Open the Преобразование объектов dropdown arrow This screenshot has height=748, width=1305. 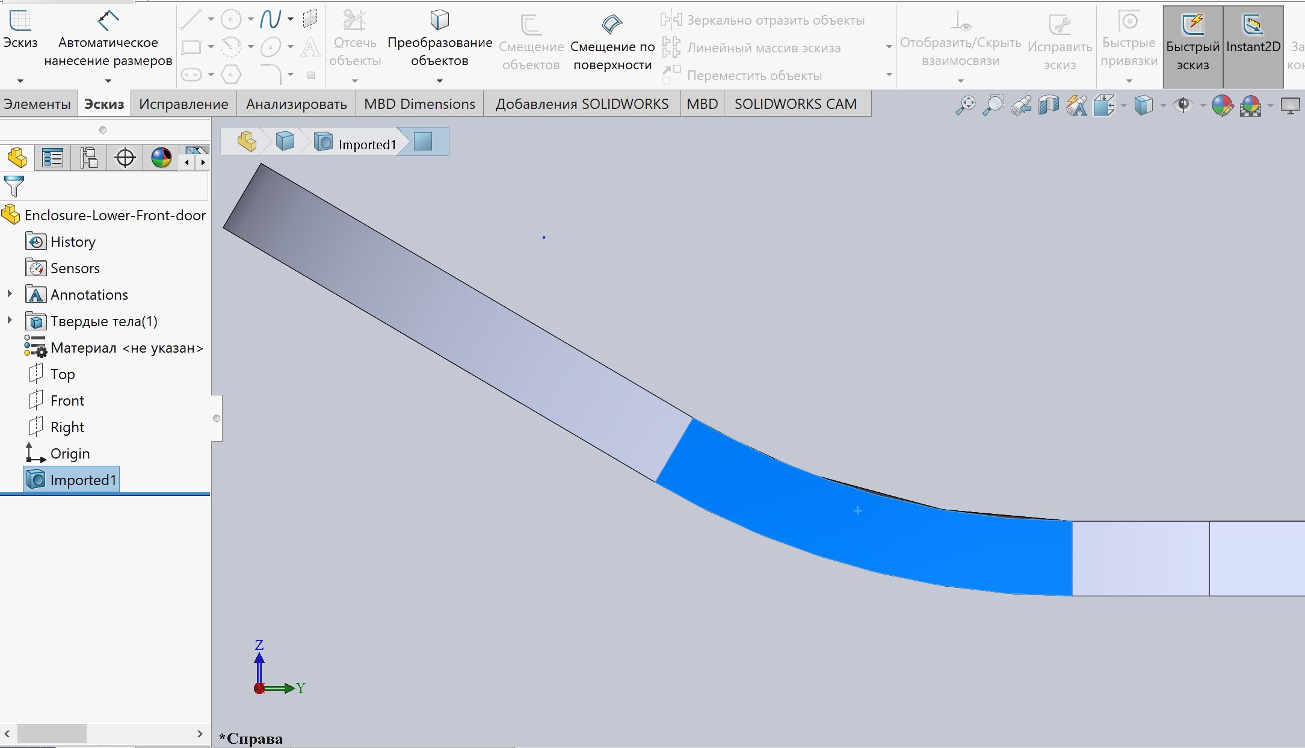pyautogui.click(x=439, y=81)
